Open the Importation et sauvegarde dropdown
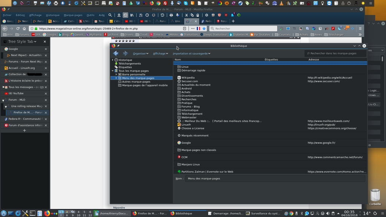The height and width of the screenshot is (217, 386). 191,53
